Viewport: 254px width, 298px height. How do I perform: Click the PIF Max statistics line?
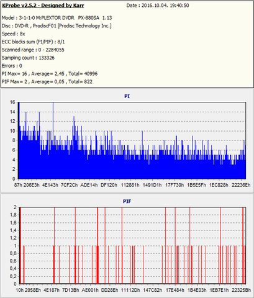point(47,82)
